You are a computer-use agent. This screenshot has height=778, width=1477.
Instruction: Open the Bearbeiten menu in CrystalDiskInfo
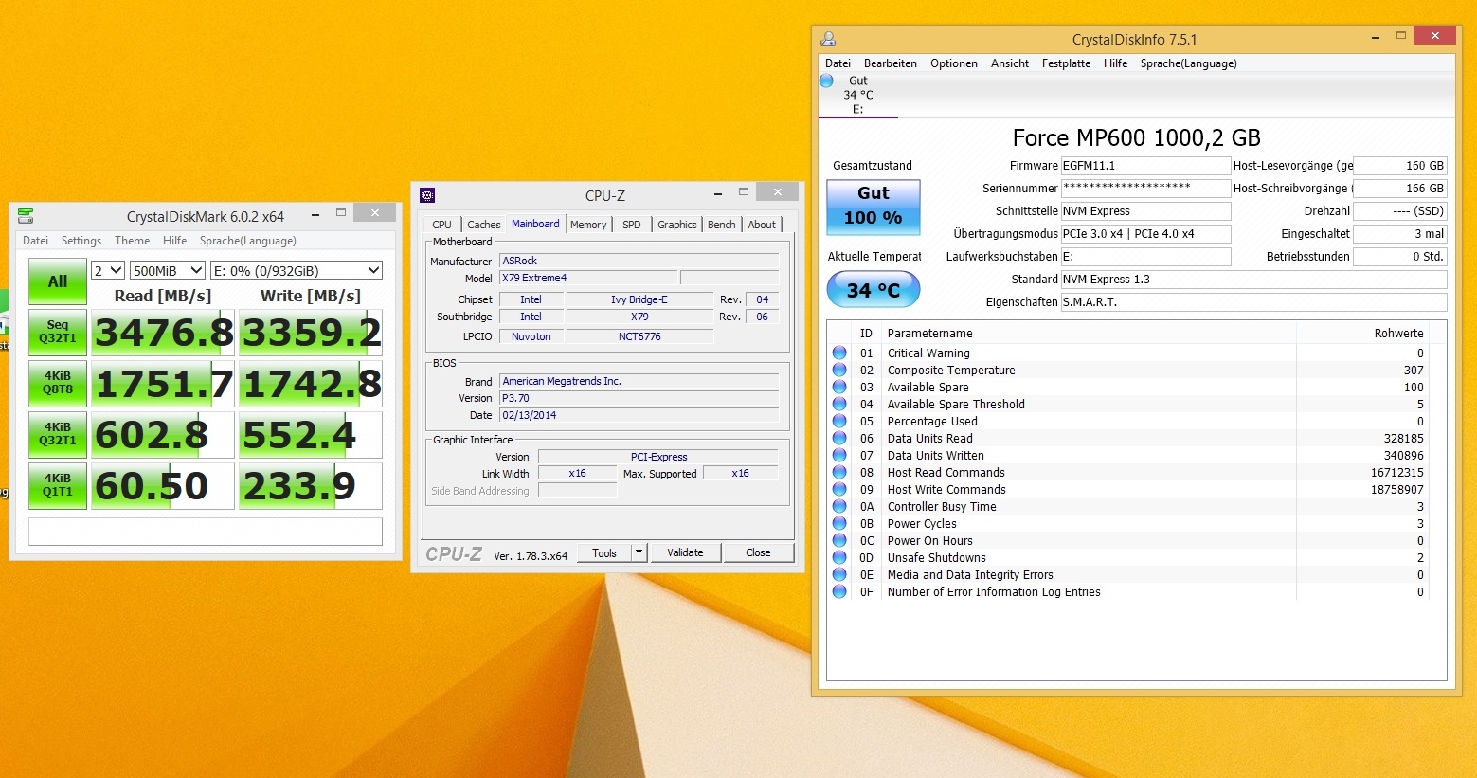(x=891, y=63)
